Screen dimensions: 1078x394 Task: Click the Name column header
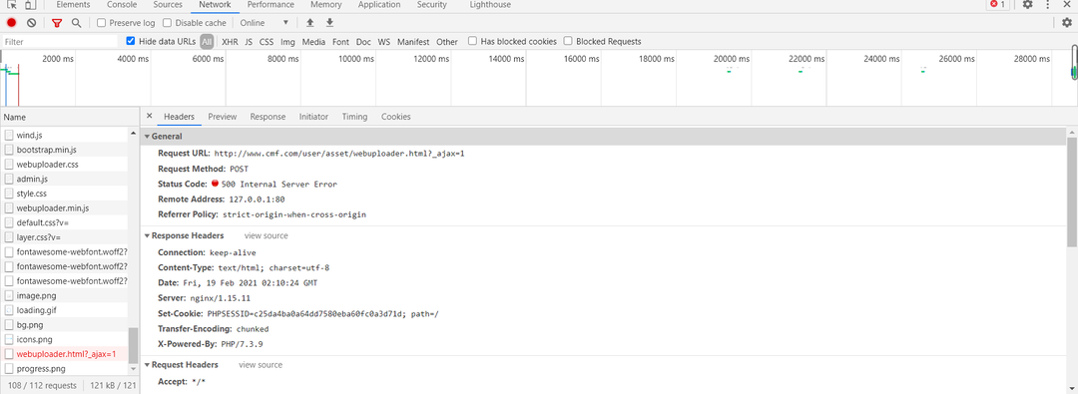(x=69, y=117)
